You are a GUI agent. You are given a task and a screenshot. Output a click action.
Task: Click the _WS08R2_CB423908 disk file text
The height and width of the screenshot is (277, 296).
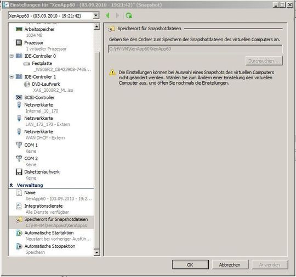[x=62, y=69]
